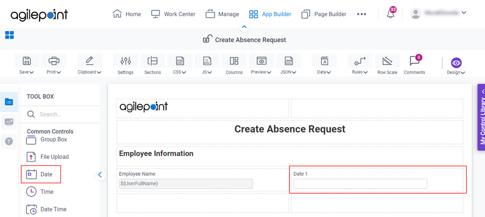Select the Time control

point(40,192)
